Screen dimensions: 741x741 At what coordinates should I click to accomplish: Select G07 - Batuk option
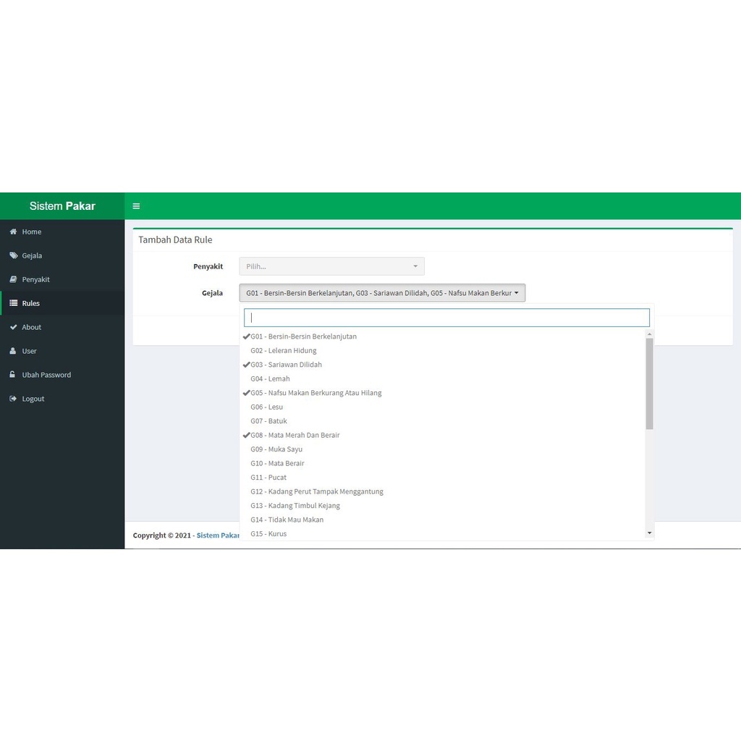coord(442,421)
